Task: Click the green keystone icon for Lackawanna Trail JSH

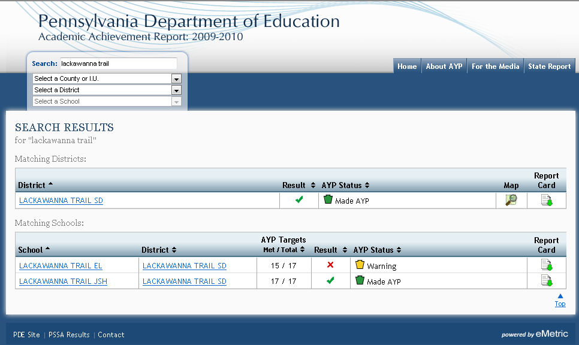Action: point(360,280)
